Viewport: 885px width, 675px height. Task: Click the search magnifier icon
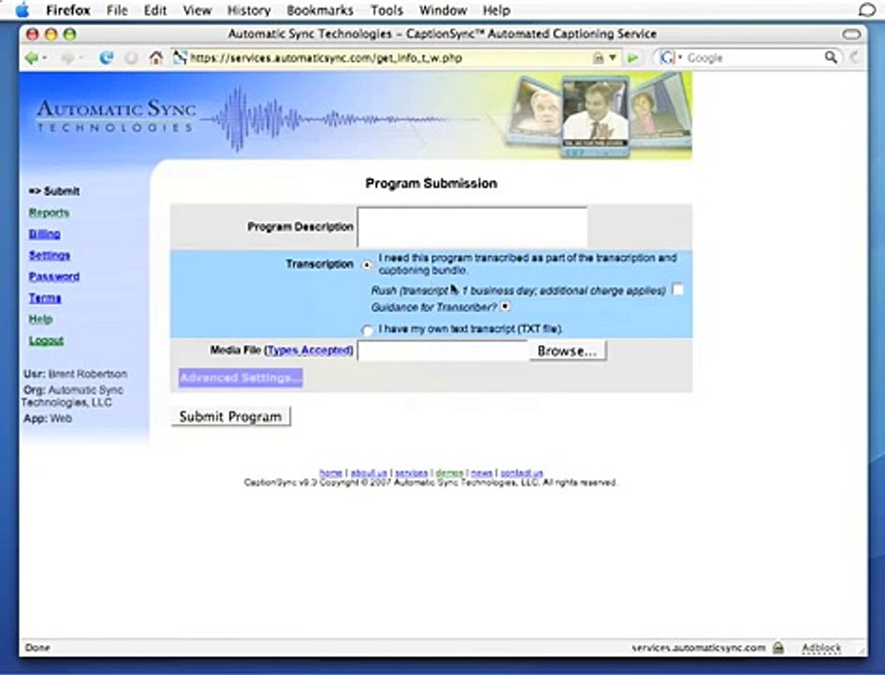click(x=831, y=57)
